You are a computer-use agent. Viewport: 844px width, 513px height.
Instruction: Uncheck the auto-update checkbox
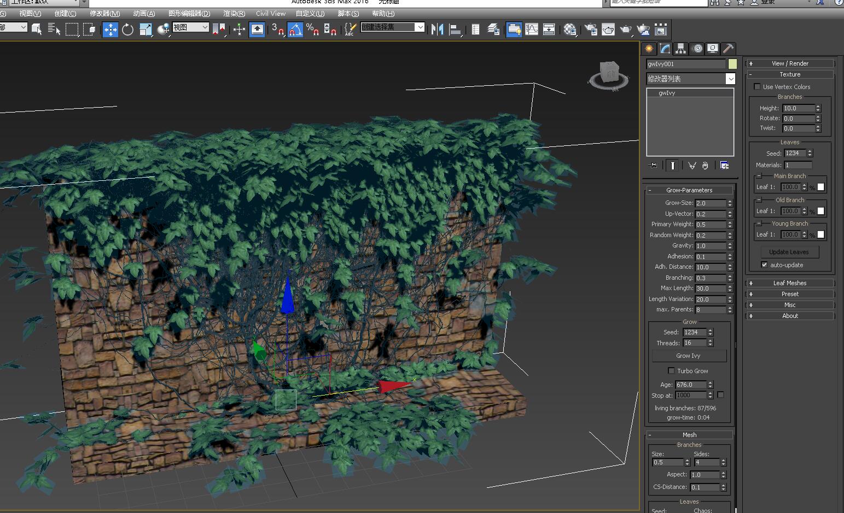pyautogui.click(x=764, y=264)
